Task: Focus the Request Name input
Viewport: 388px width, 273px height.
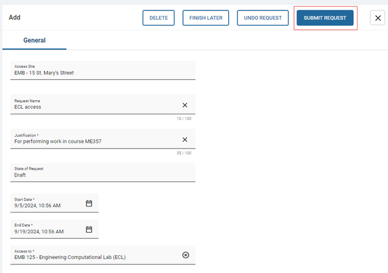Action: point(92,107)
